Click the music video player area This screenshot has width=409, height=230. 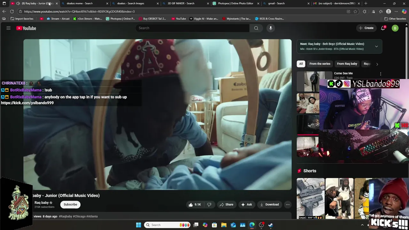pyautogui.click(x=157, y=114)
